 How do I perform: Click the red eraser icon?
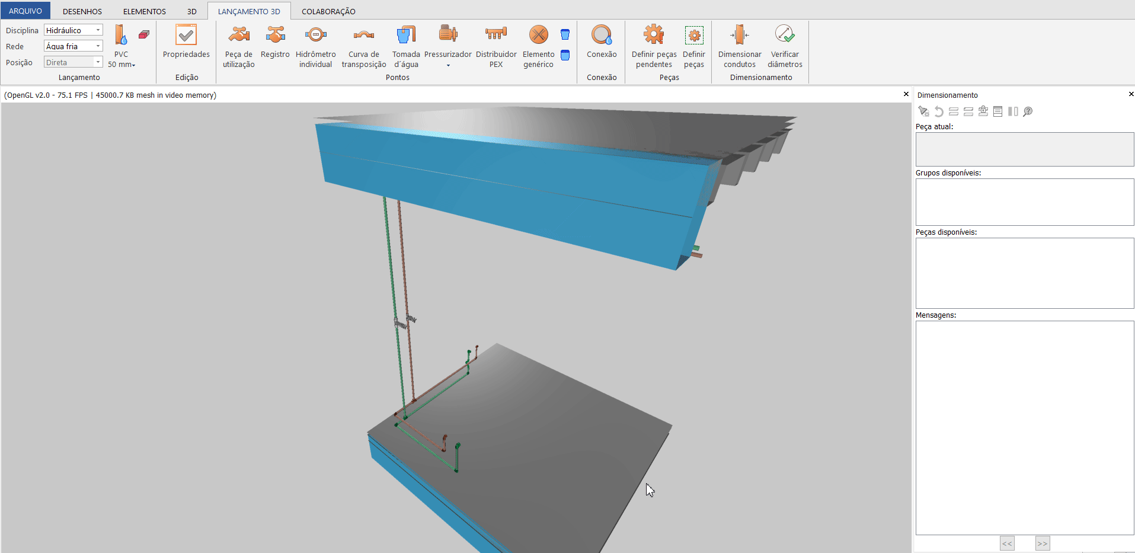coord(144,34)
